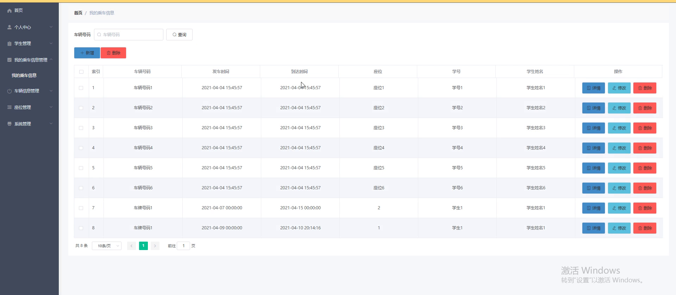Click cell 座位3
Screen dimensions: 676x295
pyautogui.click(x=379, y=128)
